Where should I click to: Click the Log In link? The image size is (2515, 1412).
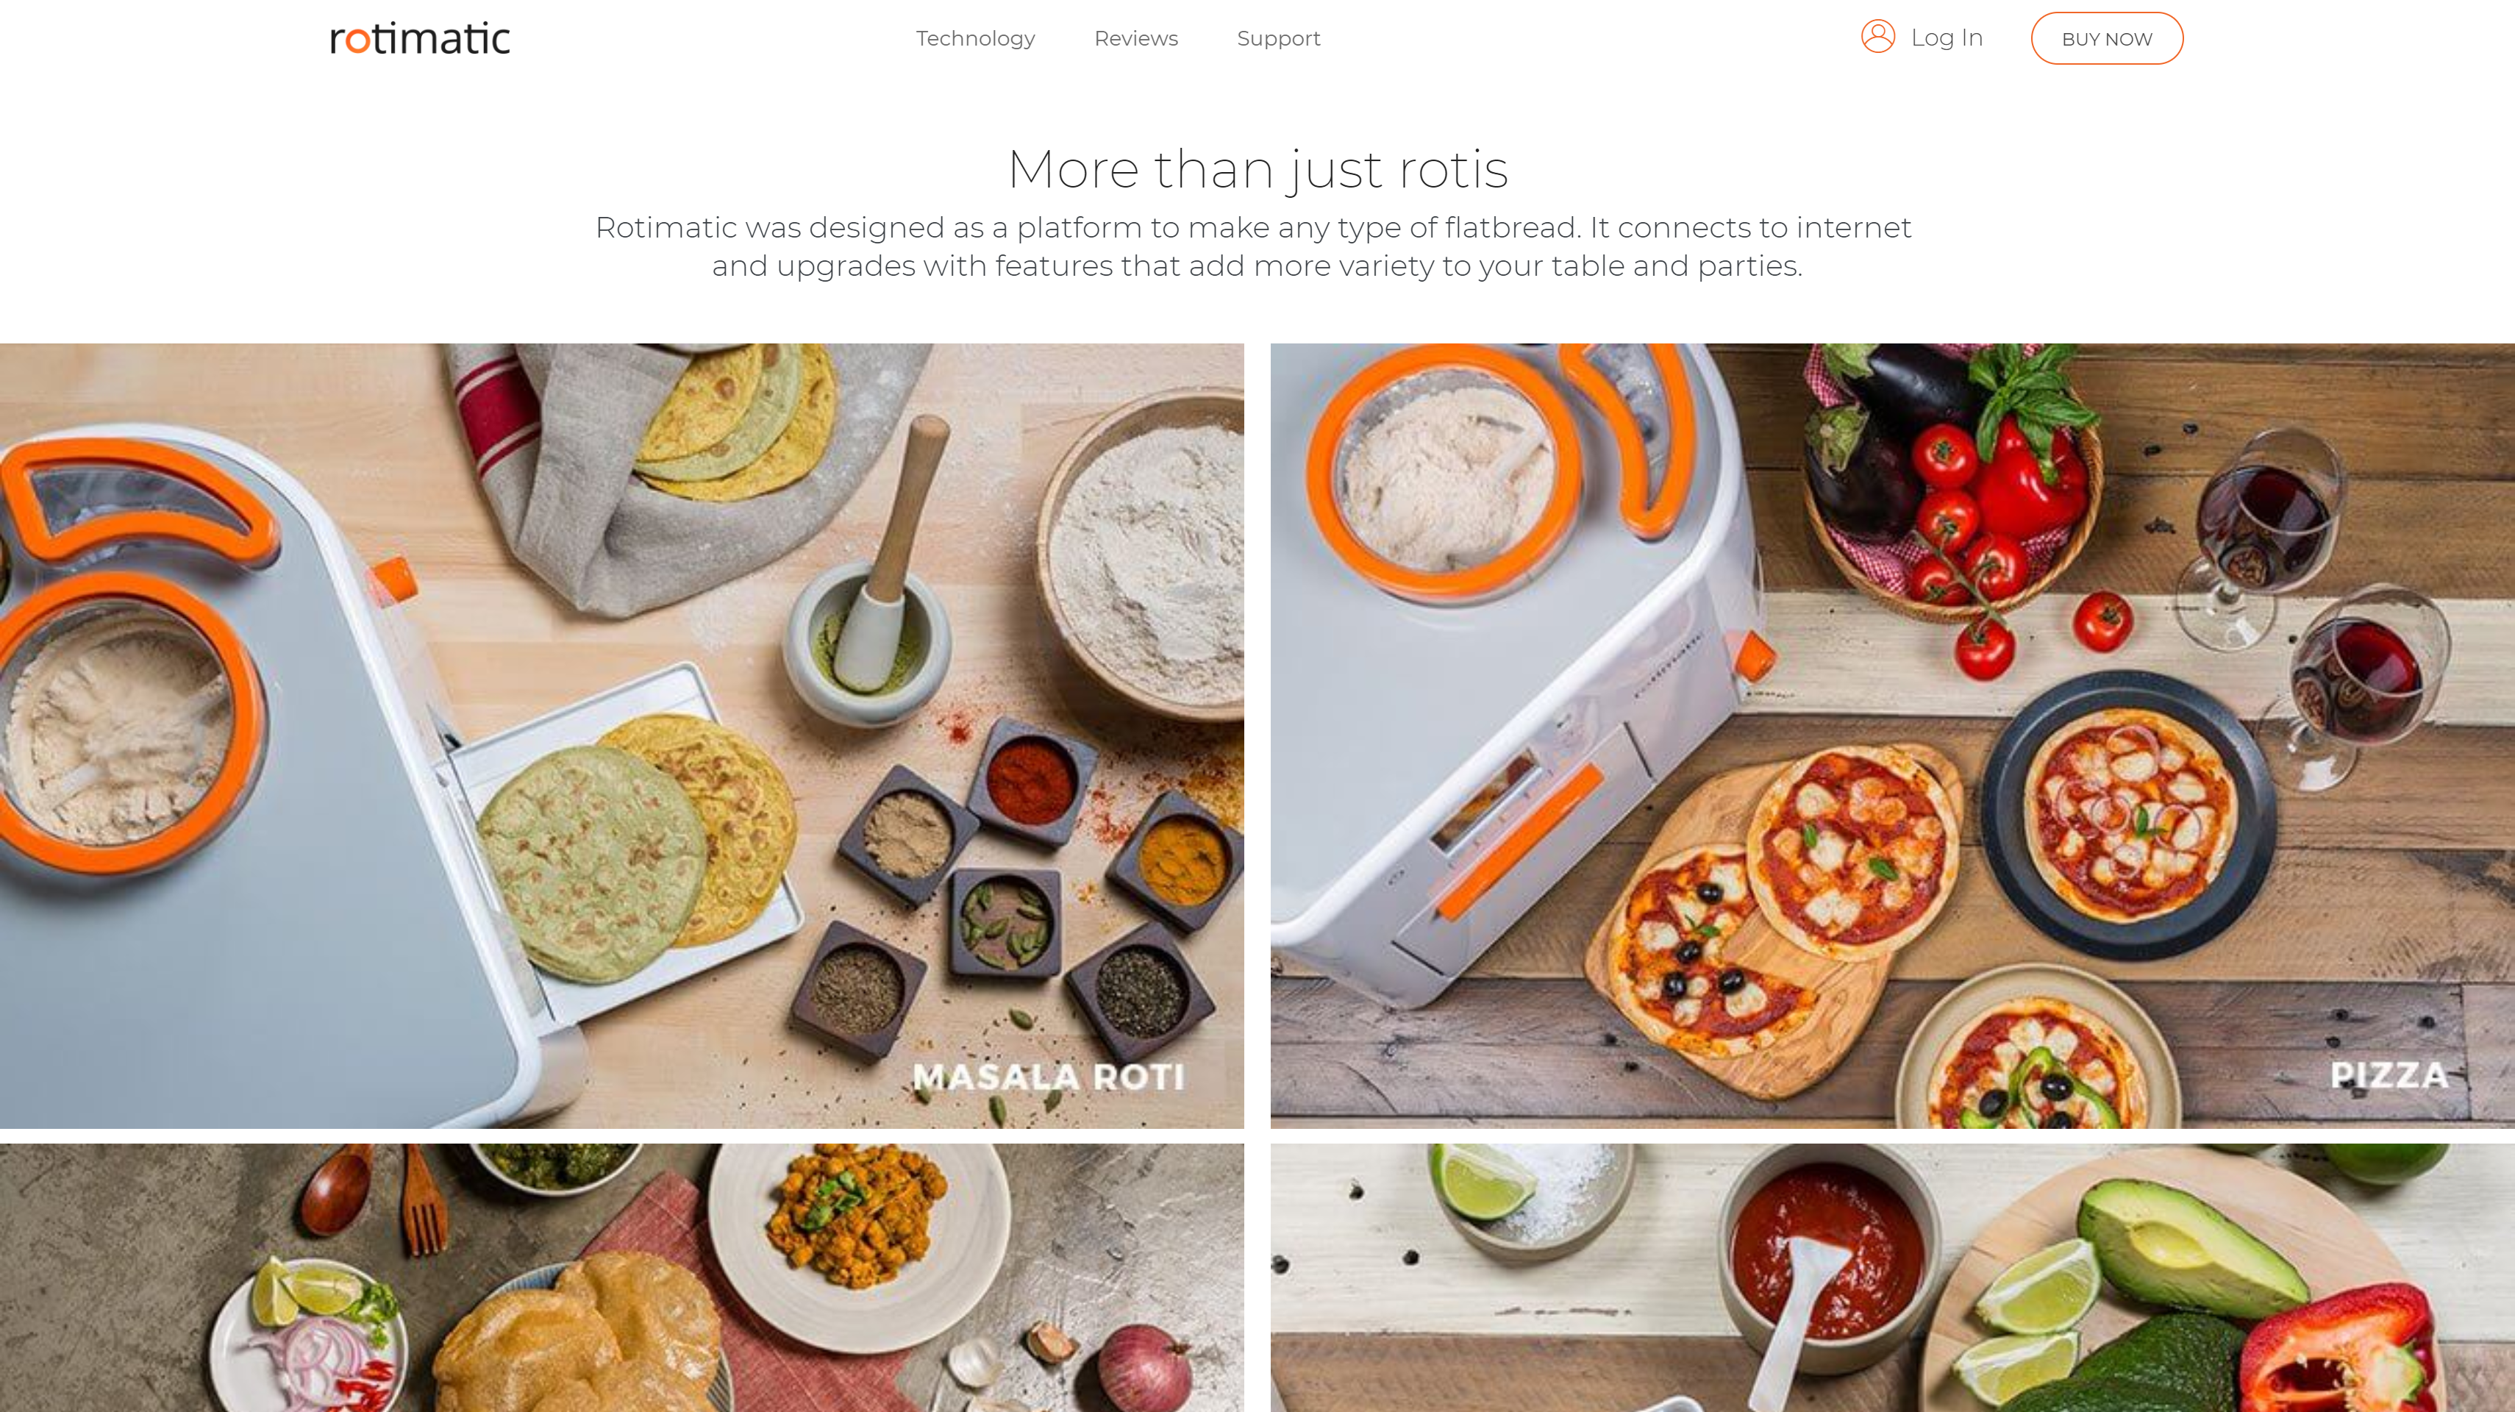point(1946,37)
